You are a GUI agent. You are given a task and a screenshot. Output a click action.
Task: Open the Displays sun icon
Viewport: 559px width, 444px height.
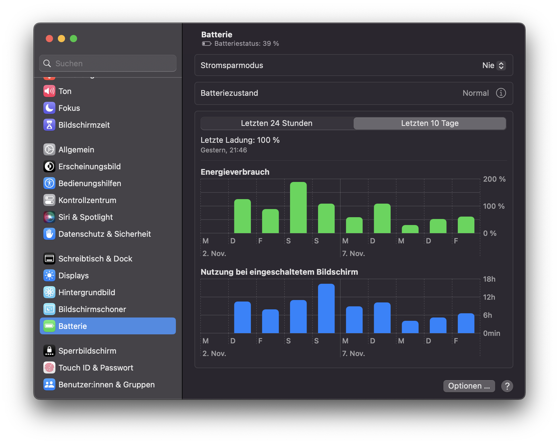pyautogui.click(x=49, y=276)
